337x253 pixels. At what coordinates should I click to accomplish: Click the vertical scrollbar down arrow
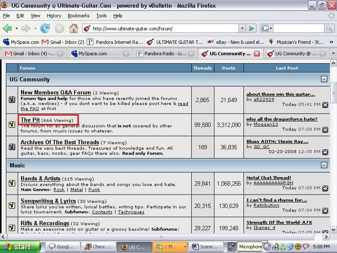[333, 229]
